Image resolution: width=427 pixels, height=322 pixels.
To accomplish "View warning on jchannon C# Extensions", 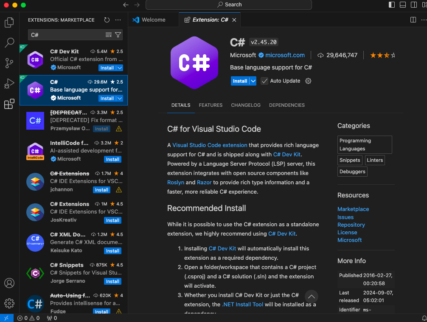I will pos(119,190).
